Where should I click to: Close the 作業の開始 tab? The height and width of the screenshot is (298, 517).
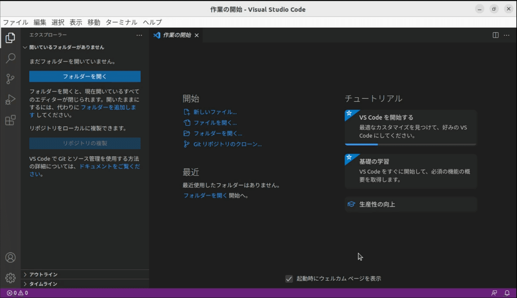196,35
